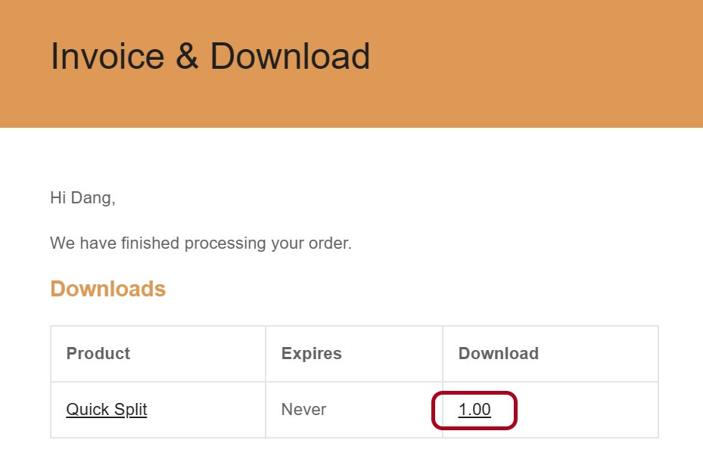
Task: Select the Download column header cell
Action: coord(498,354)
